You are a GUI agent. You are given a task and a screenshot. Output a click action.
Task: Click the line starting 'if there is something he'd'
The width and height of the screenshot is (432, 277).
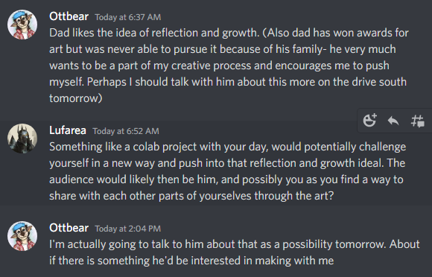pyautogui.click(x=191, y=261)
